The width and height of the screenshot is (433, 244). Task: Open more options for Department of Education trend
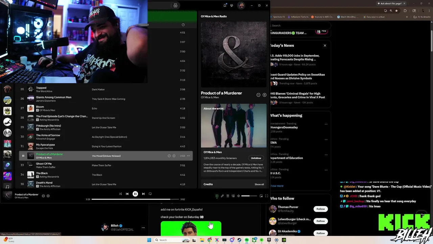(326, 154)
